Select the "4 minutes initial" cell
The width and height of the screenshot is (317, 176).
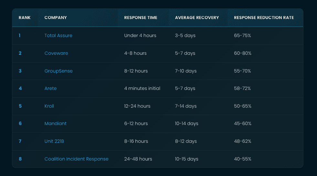142,88
